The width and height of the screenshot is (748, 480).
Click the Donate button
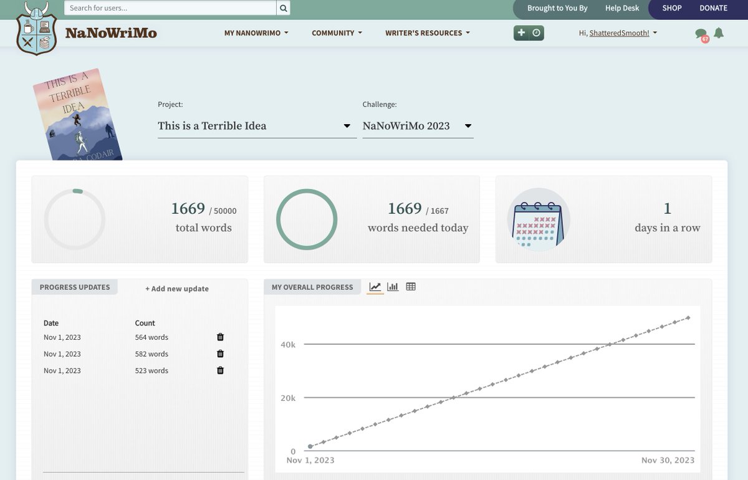coord(714,8)
